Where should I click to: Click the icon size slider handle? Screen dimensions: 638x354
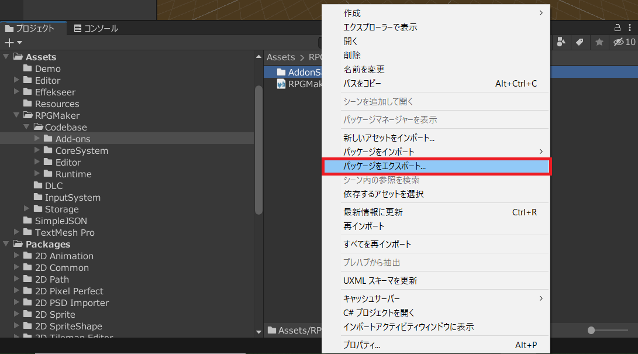pyautogui.click(x=591, y=330)
